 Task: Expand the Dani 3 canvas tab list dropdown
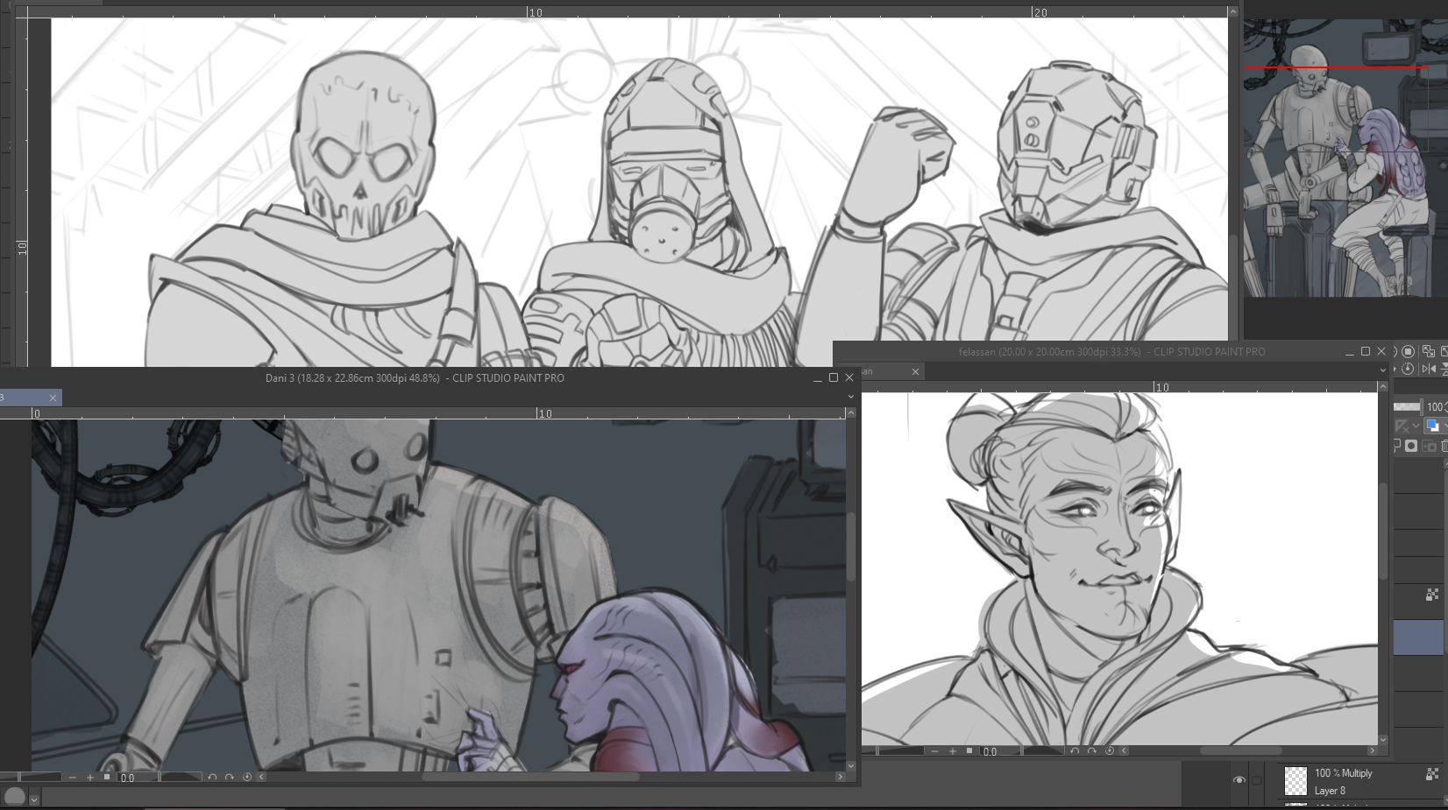coord(850,397)
